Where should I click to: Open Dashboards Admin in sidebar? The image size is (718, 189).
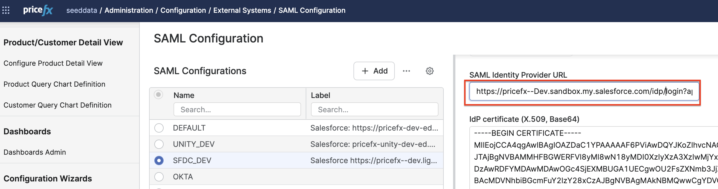point(35,152)
